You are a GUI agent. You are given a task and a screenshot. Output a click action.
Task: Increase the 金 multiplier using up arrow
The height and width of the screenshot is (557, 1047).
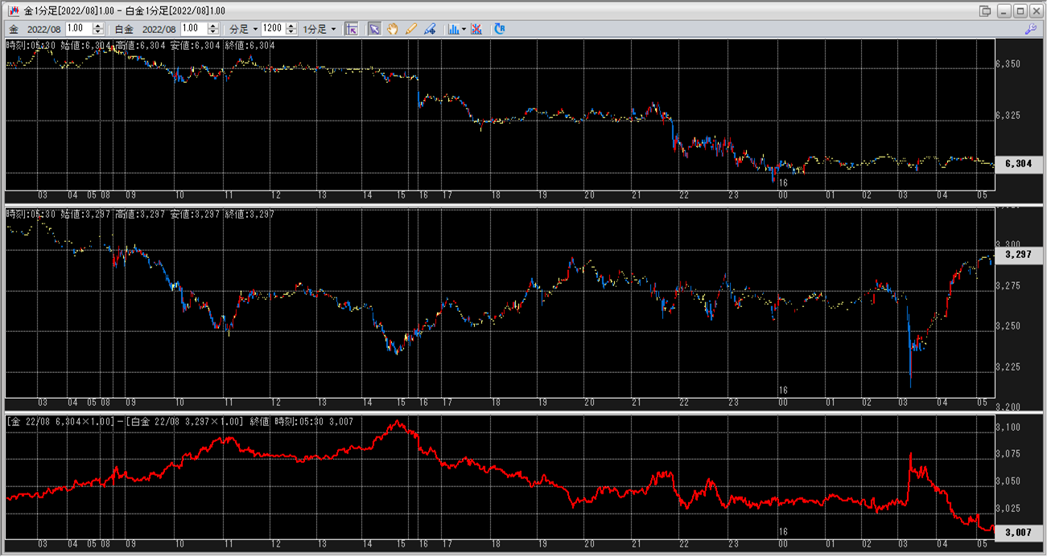(98, 25)
